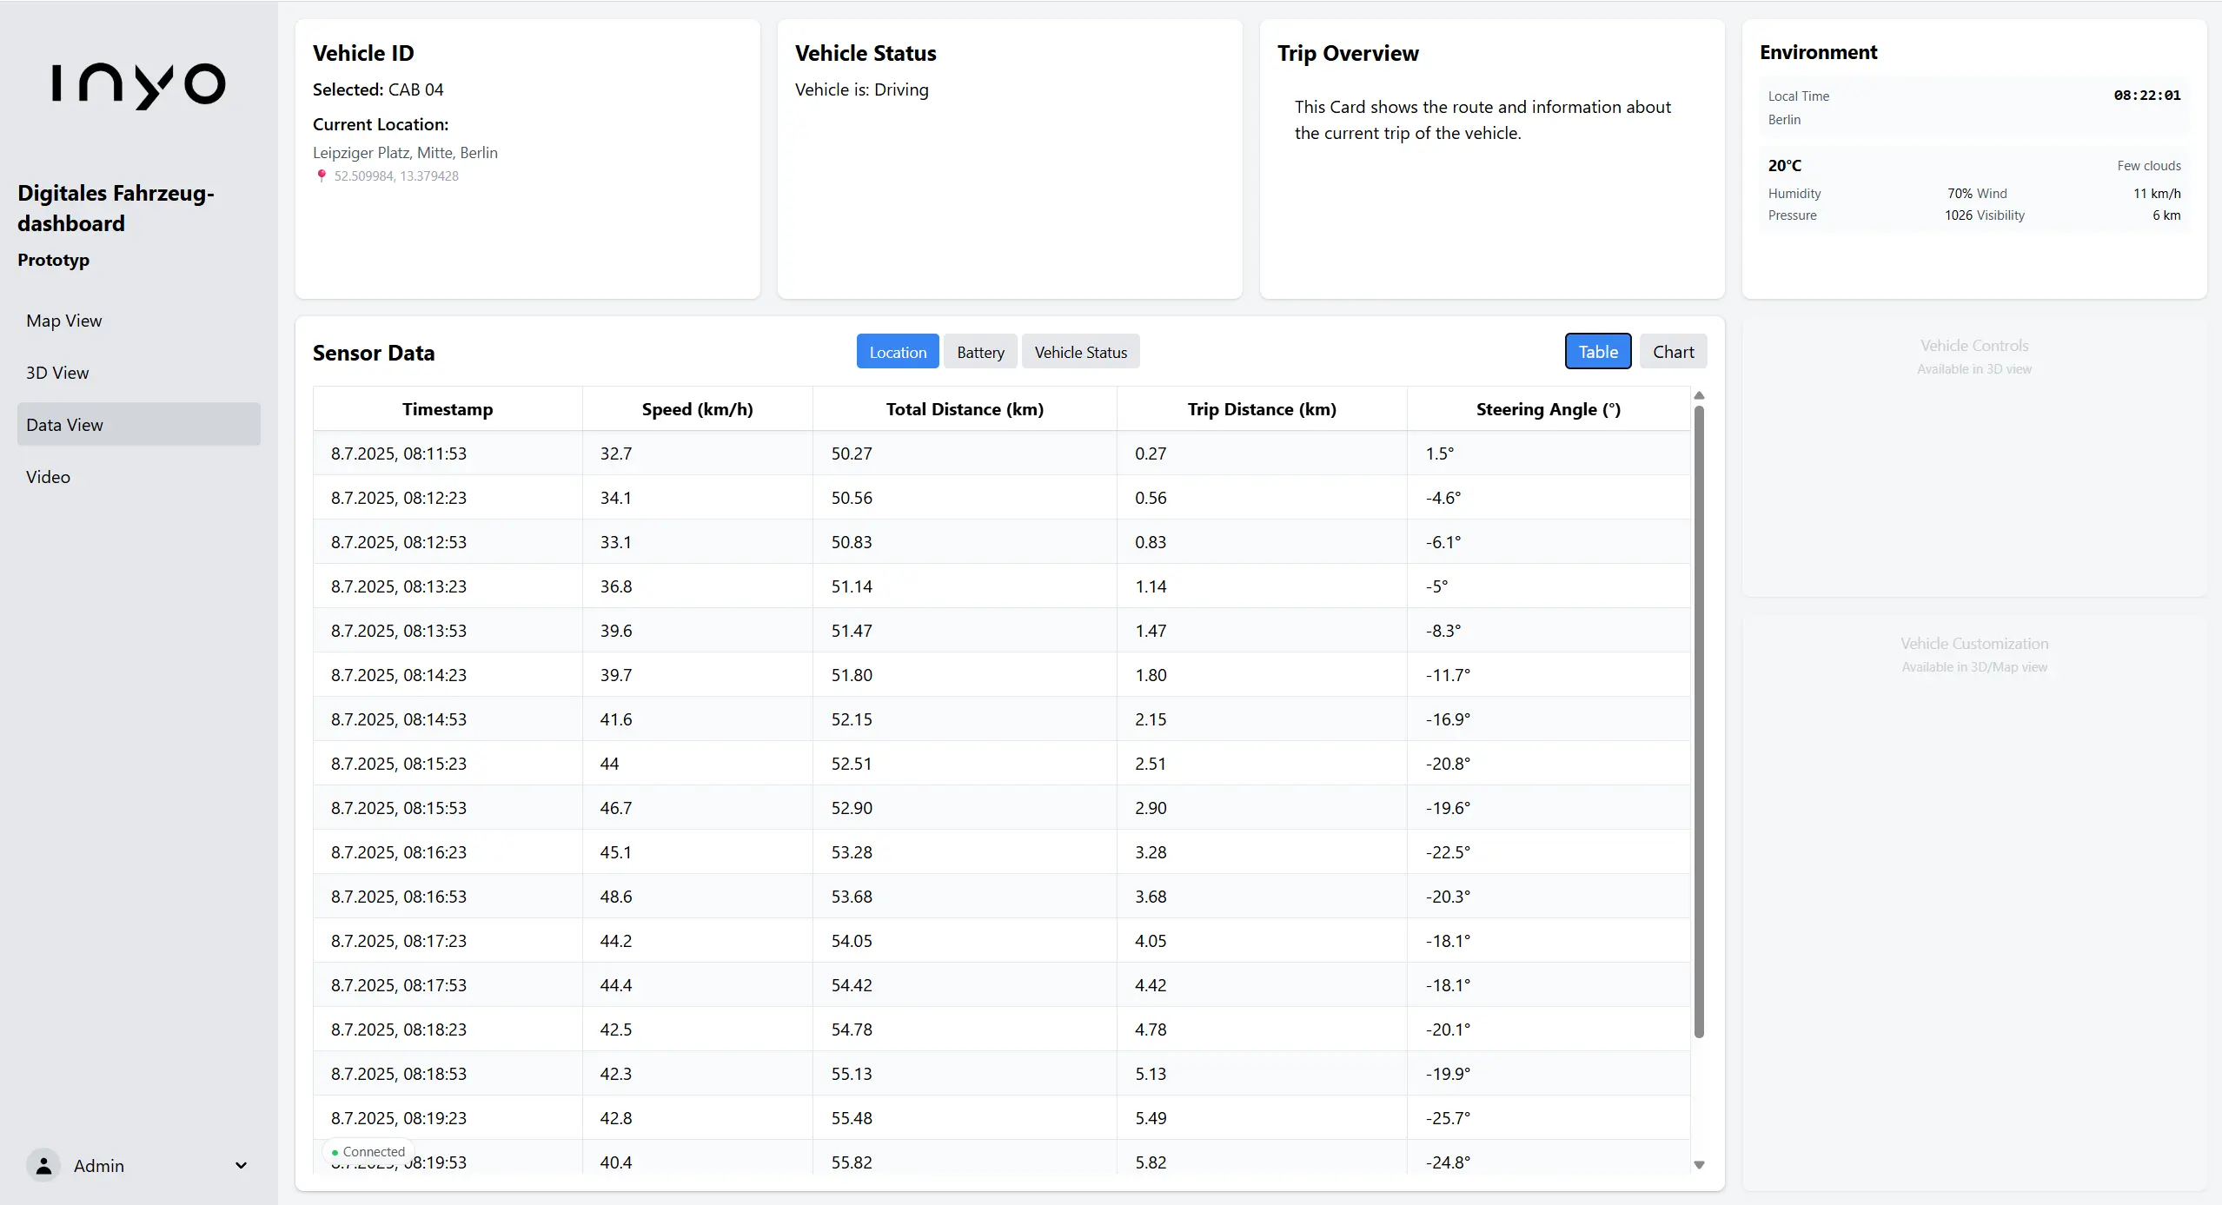Screen dimensions: 2222x1205
Task: Switch to the Battery sensor tab
Action: 980,352
